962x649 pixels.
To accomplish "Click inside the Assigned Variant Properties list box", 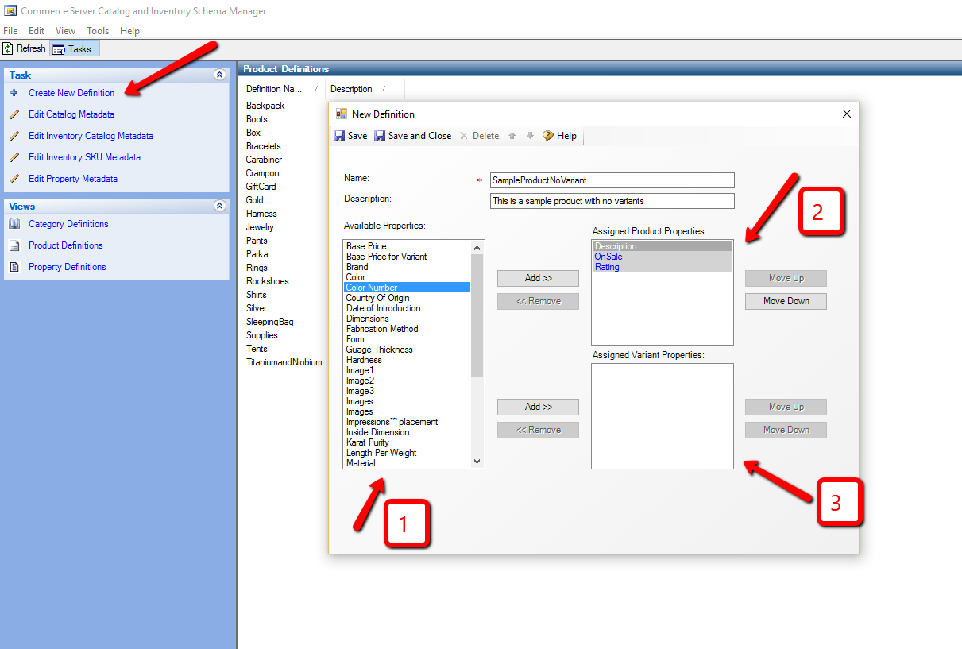I will (x=663, y=416).
